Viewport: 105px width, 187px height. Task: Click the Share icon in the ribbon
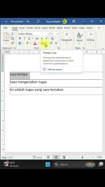click(99, 28)
